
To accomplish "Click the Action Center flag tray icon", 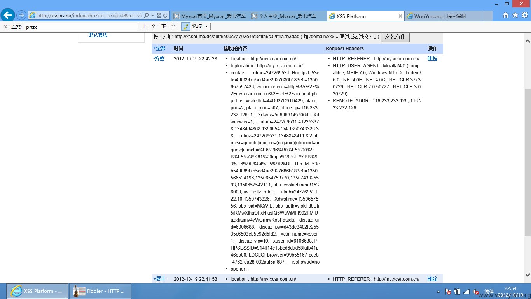I will [448, 291].
